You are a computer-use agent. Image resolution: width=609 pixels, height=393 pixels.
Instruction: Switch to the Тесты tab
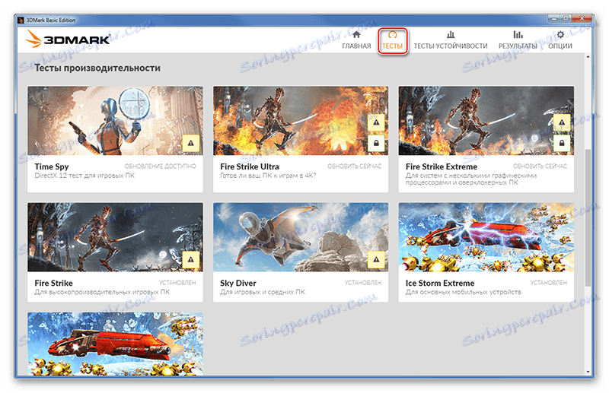(392, 40)
